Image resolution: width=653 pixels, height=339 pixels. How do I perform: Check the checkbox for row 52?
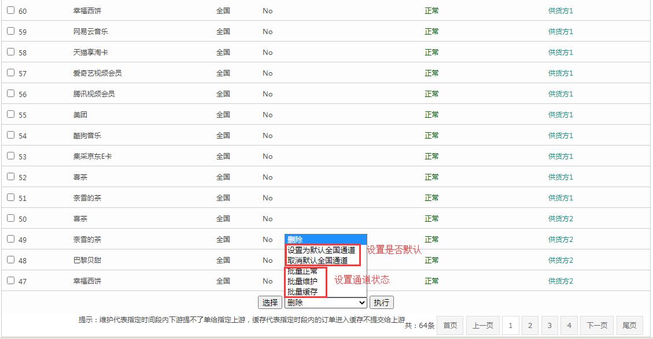click(11, 177)
